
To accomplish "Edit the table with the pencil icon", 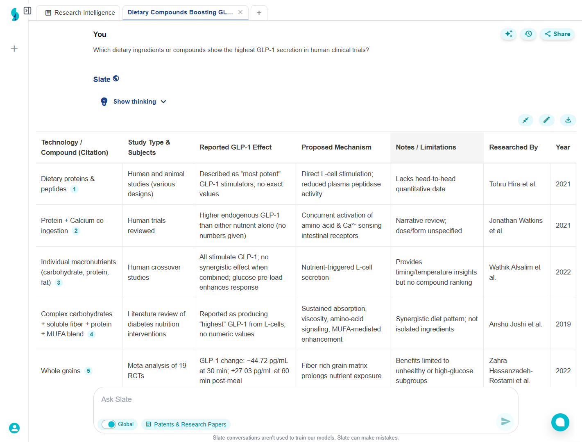I will point(546,120).
